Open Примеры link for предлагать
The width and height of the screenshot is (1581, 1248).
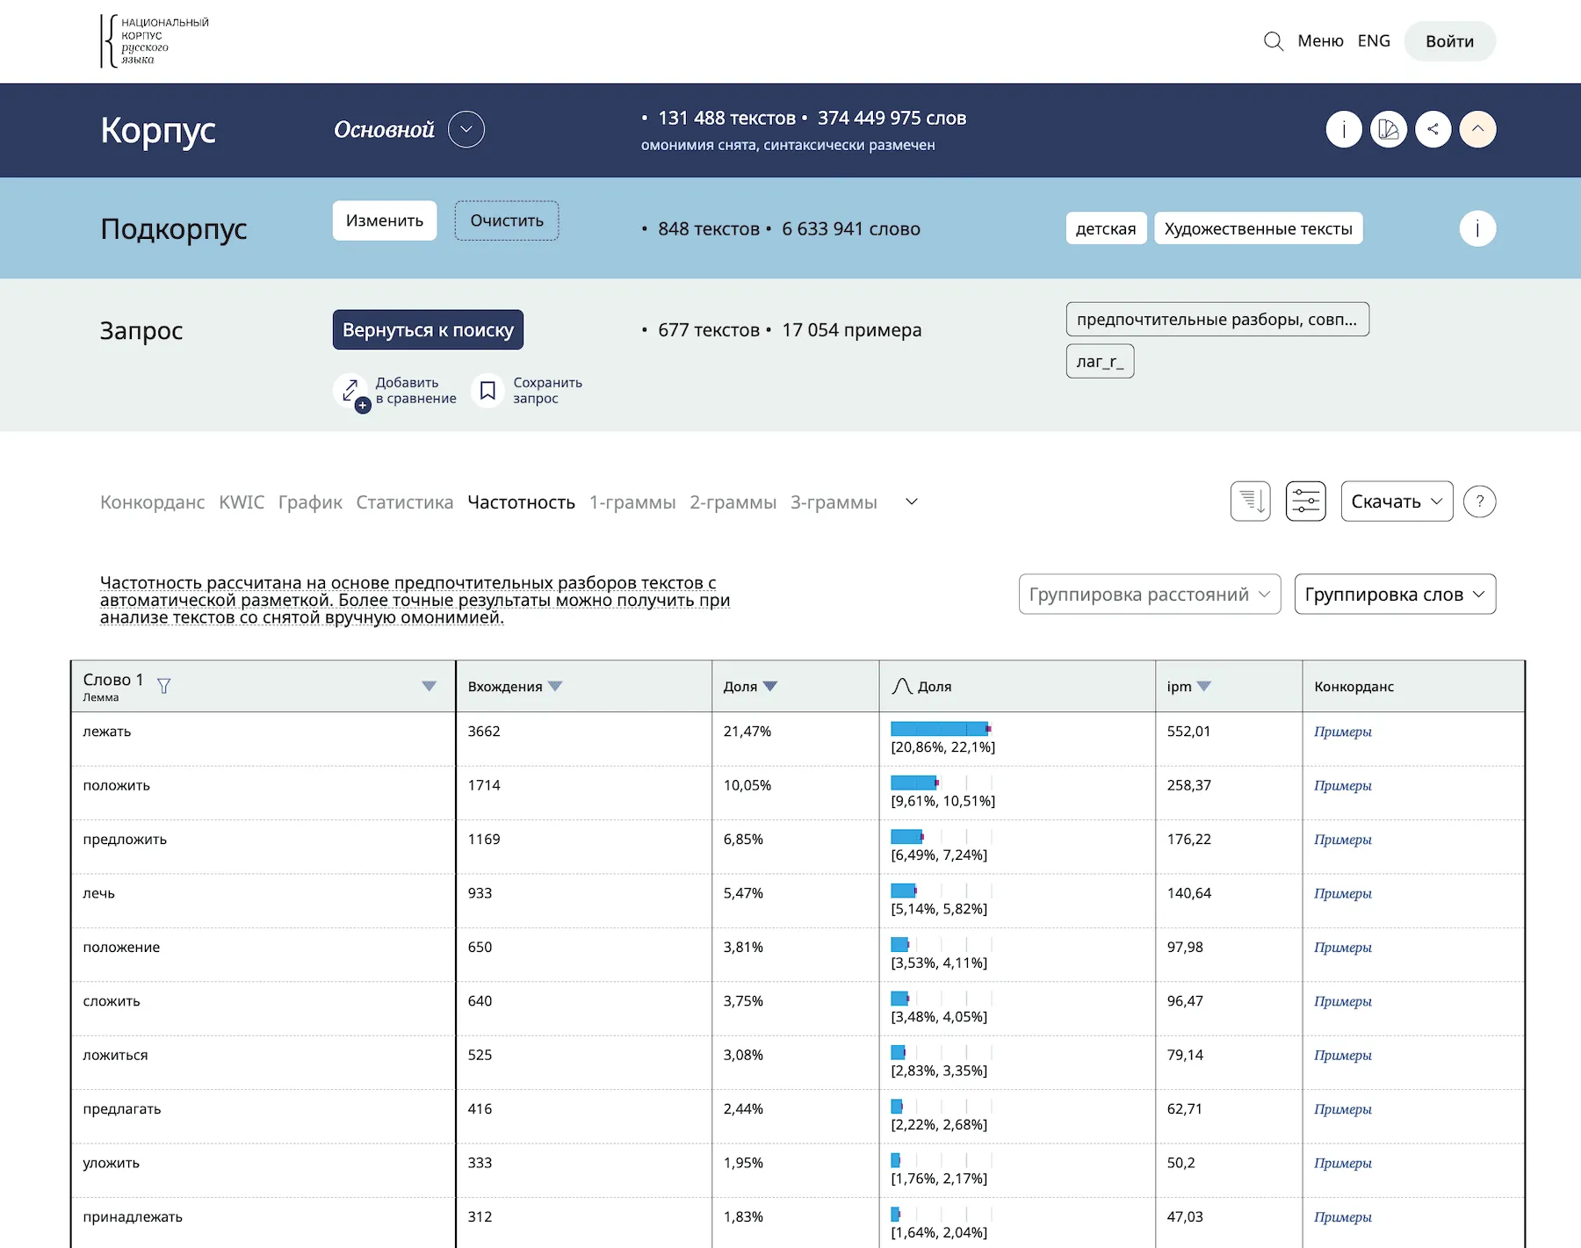[x=1342, y=1109]
